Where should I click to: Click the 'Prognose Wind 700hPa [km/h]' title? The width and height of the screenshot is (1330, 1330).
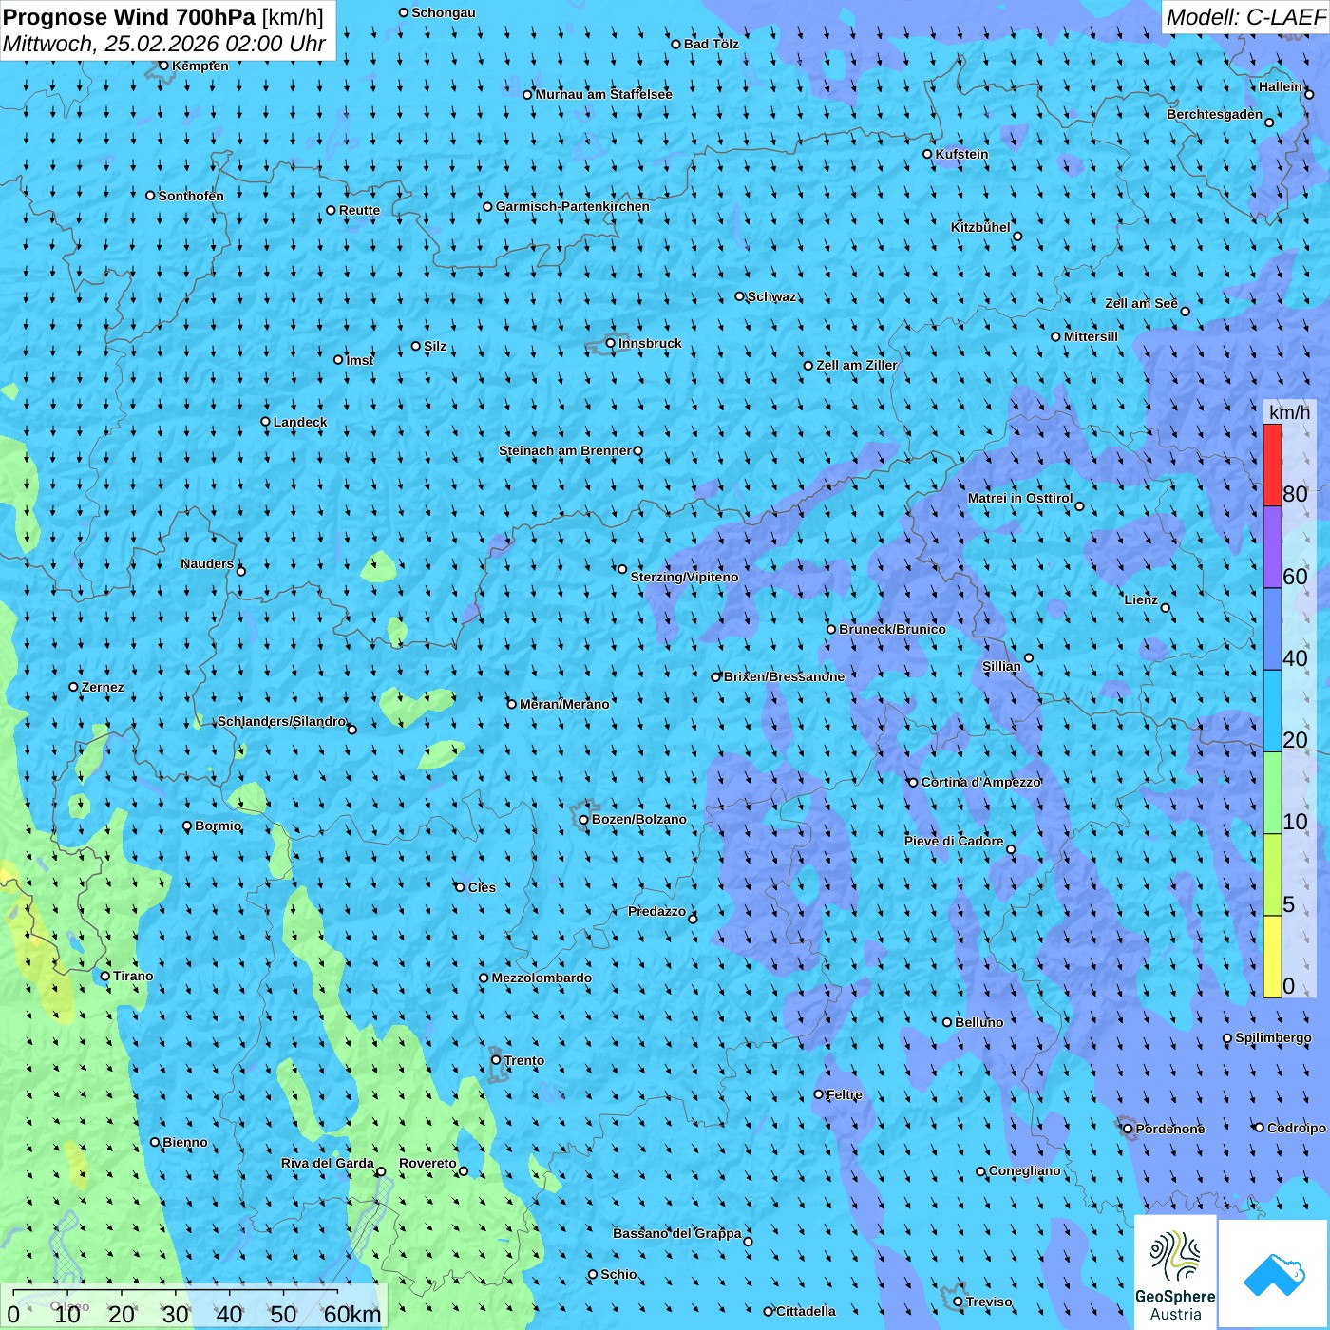[x=163, y=16]
